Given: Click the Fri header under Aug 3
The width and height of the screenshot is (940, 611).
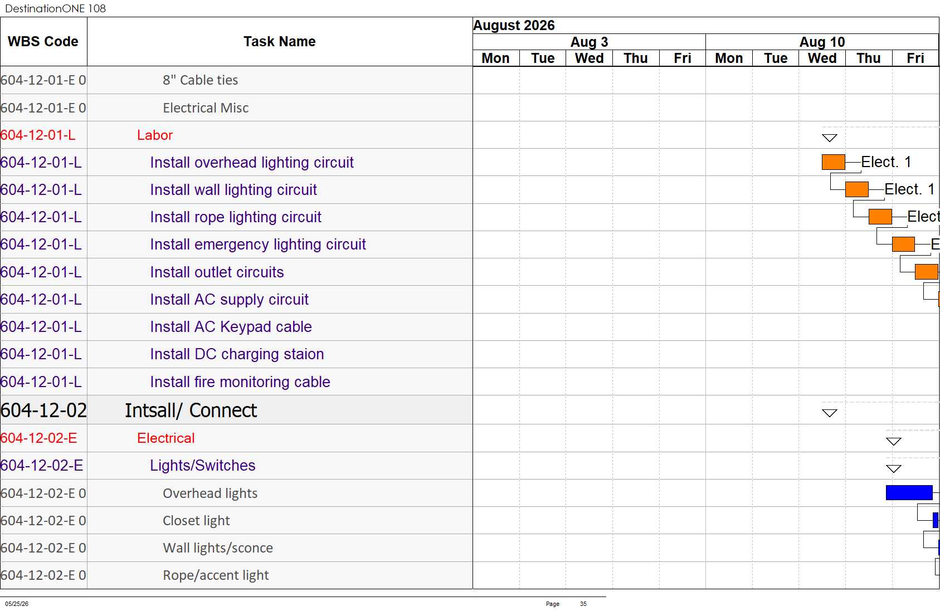Looking at the screenshot, I should pos(683,58).
